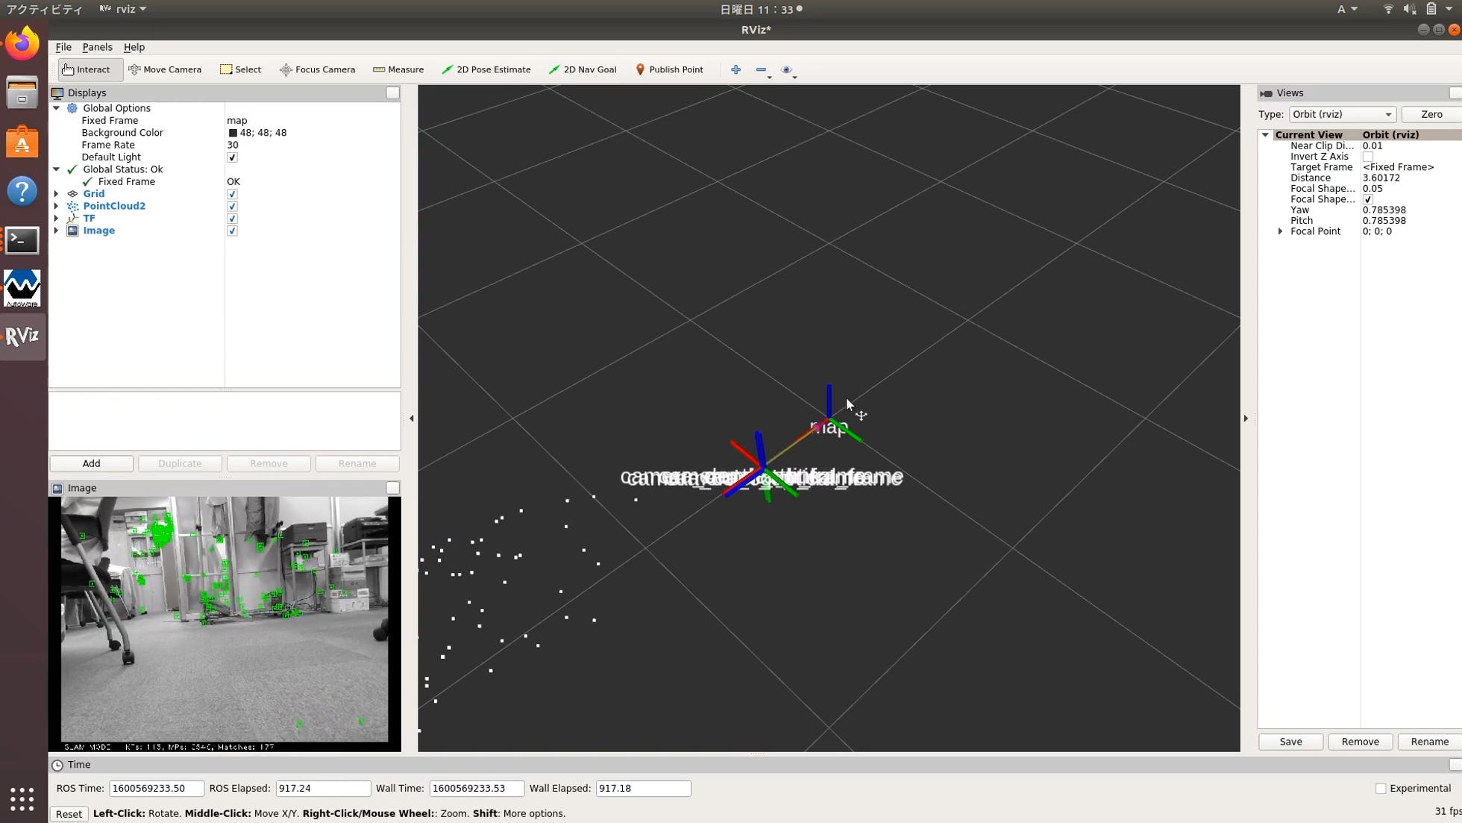Expand the Focal Point property
1462x823 pixels.
(x=1280, y=231)
